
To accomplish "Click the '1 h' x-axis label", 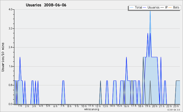I will (x=20, y=106).
